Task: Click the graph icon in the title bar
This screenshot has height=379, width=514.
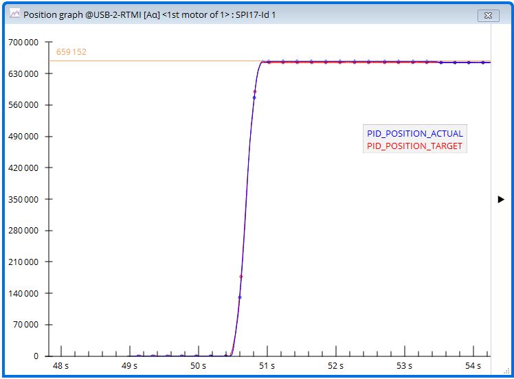Action: point(15,14)
